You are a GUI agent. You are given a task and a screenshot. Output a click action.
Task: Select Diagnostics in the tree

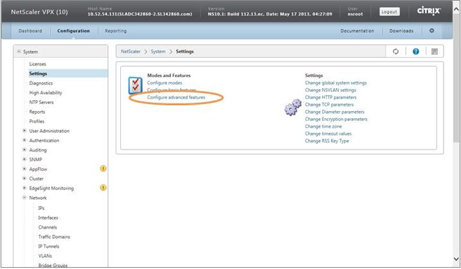[x=41, y=83]
